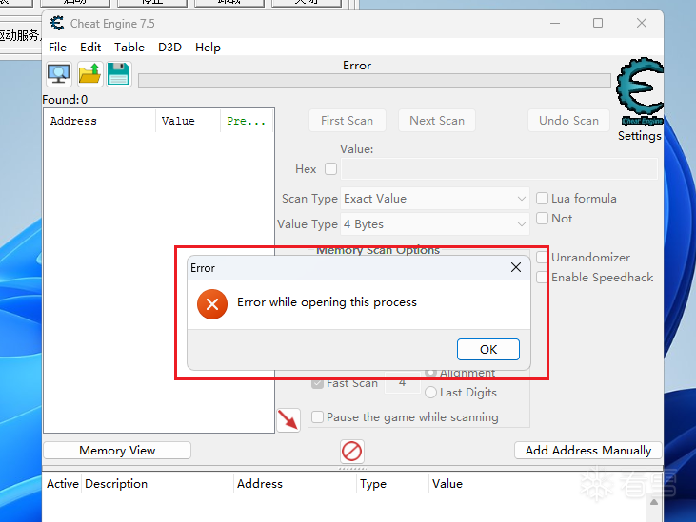Click the Address header in the address table
Viewport: 696px width, 522px height.
click(295, 483)
